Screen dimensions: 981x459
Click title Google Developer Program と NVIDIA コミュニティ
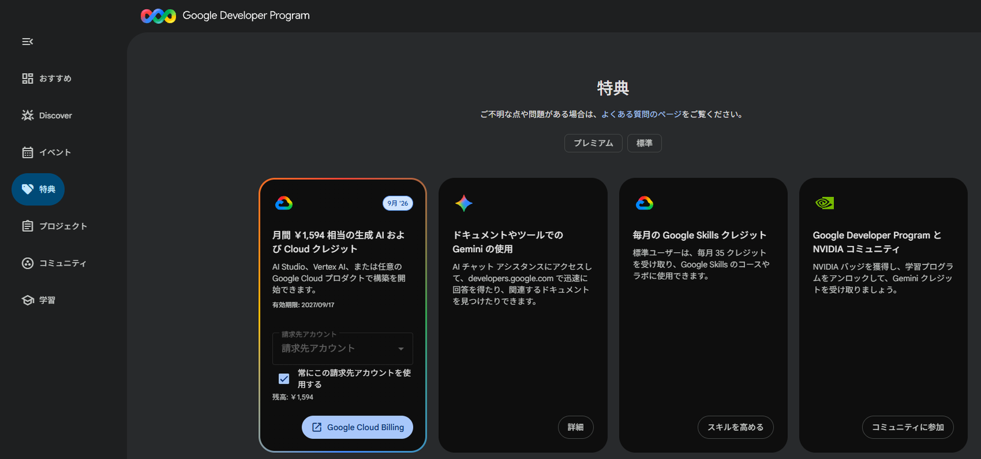pyautogui.click(x=877, y=242)
